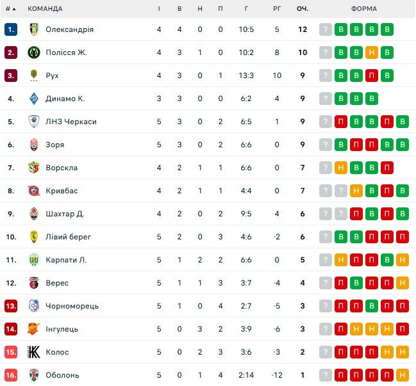Click the Ворскла club crest icon
This screenshot has height=386, width=416.
coord(34,168)
